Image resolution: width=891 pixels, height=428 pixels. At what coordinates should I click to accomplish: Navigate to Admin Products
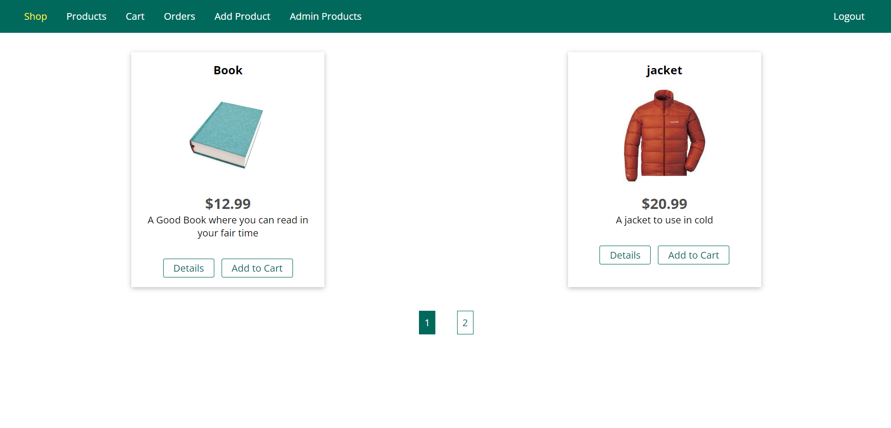[325, 16]
